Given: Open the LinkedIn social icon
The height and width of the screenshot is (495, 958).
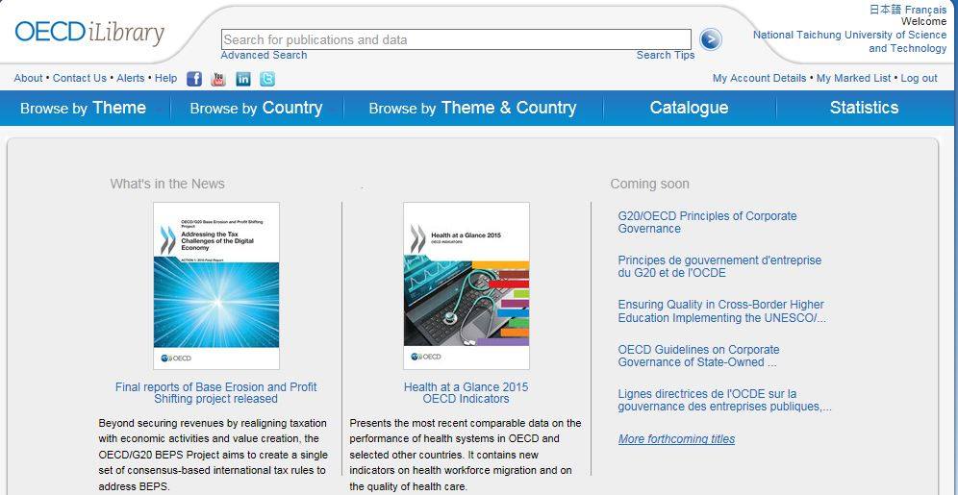Looking at the screenshot, I should click(243, 79).
